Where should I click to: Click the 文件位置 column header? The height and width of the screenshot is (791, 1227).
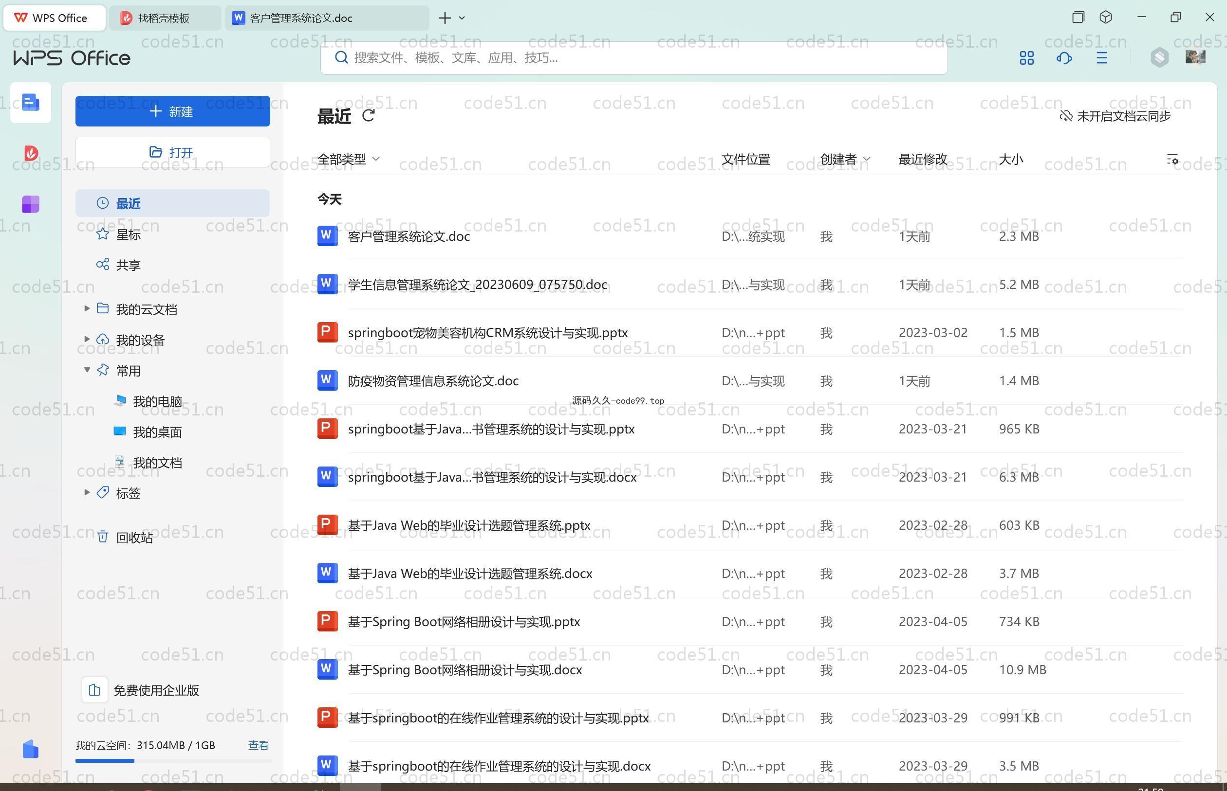coord(746,159)
